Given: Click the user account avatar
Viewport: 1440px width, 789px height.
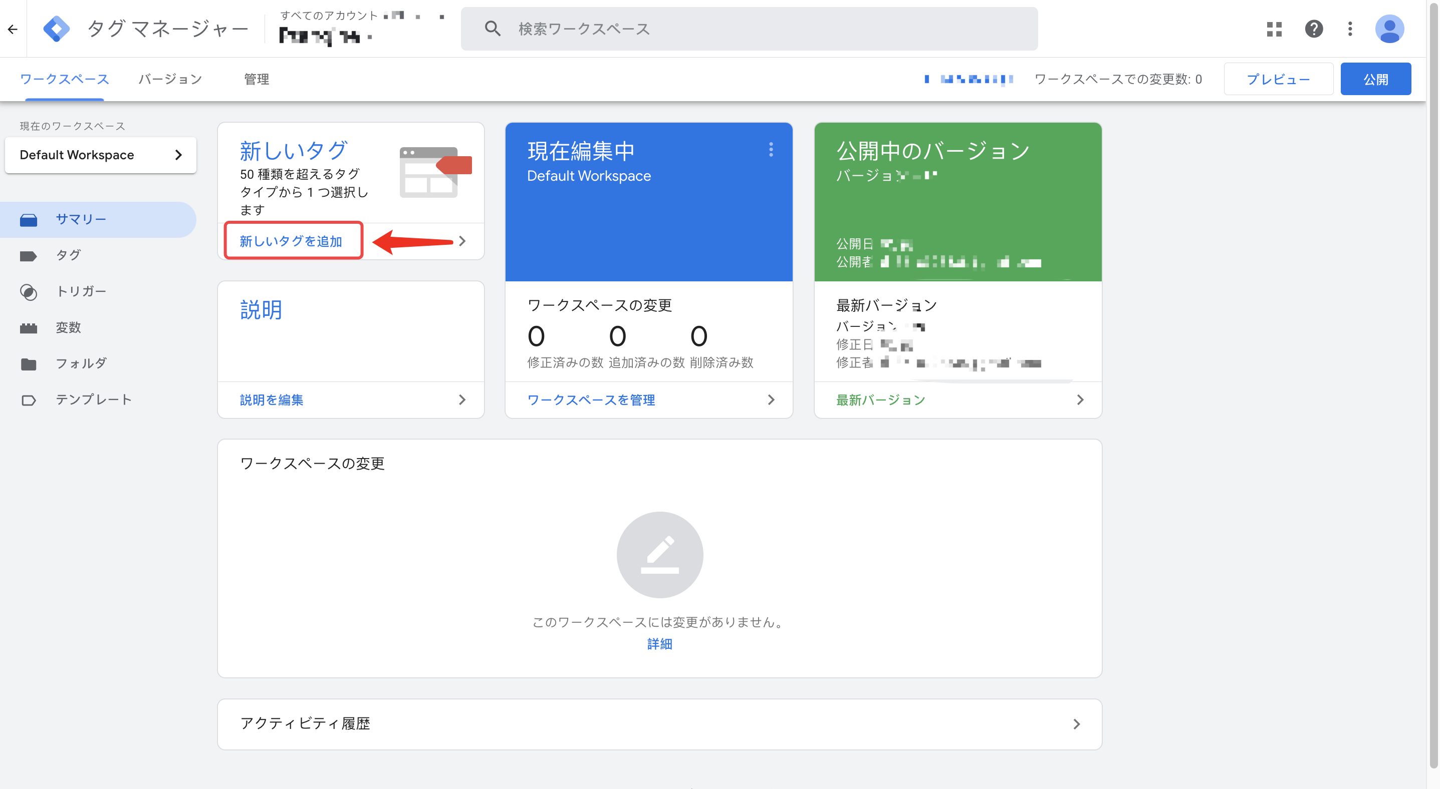Looking at the screenshot, I should (1389, 29).
